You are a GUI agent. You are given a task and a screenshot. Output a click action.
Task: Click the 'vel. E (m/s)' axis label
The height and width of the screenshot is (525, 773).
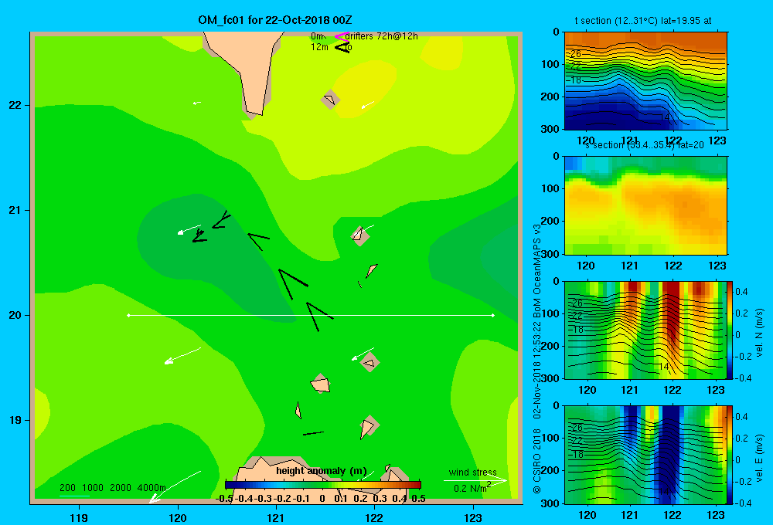760,458
